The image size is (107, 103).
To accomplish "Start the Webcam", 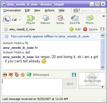I will pyautogui.click(x=45, y=20).
